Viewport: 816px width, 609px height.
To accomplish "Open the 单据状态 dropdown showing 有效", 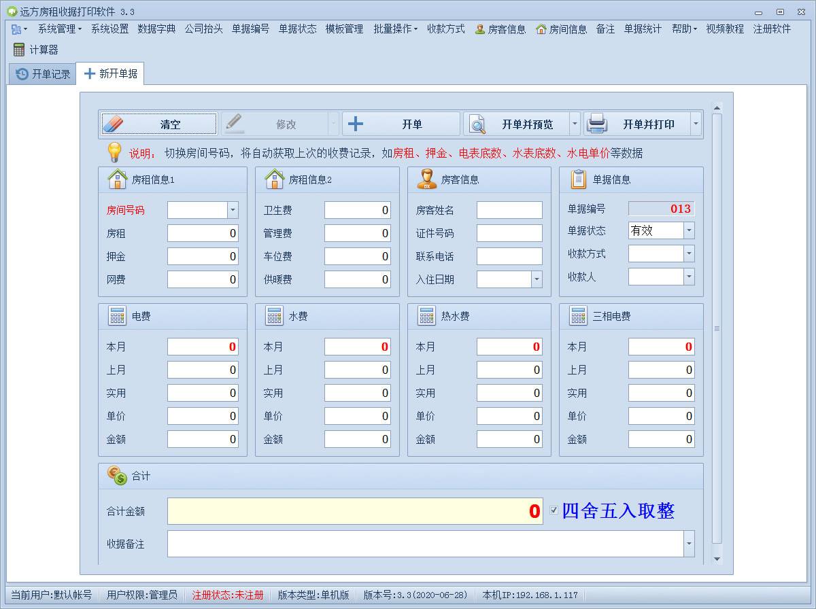I will point(687,230).
